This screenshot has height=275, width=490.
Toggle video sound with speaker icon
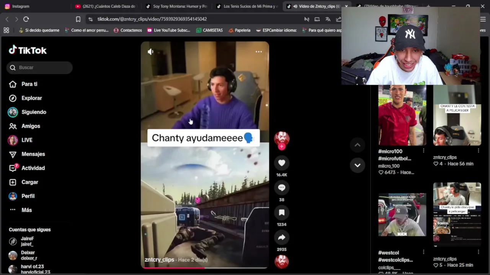[x=150, y=52]
